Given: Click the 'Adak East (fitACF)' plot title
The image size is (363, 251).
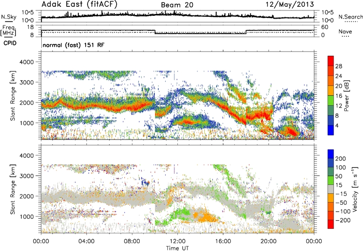Looking at the screenshot, I should [x=79, y=4].
